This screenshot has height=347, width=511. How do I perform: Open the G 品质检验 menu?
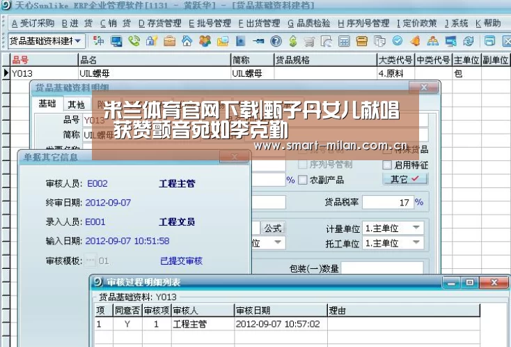coord(309,24)
